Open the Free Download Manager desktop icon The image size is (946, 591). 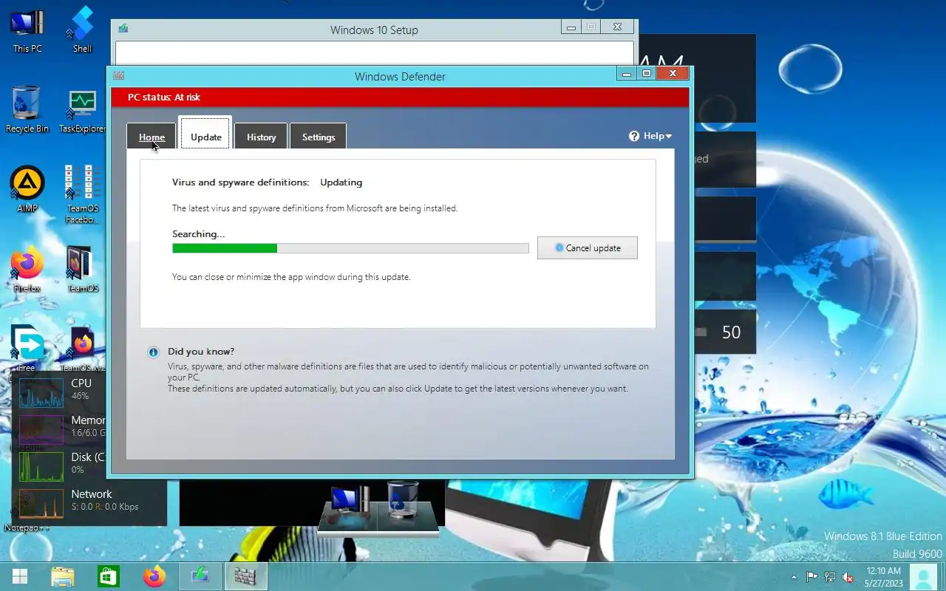coord(27,349)
